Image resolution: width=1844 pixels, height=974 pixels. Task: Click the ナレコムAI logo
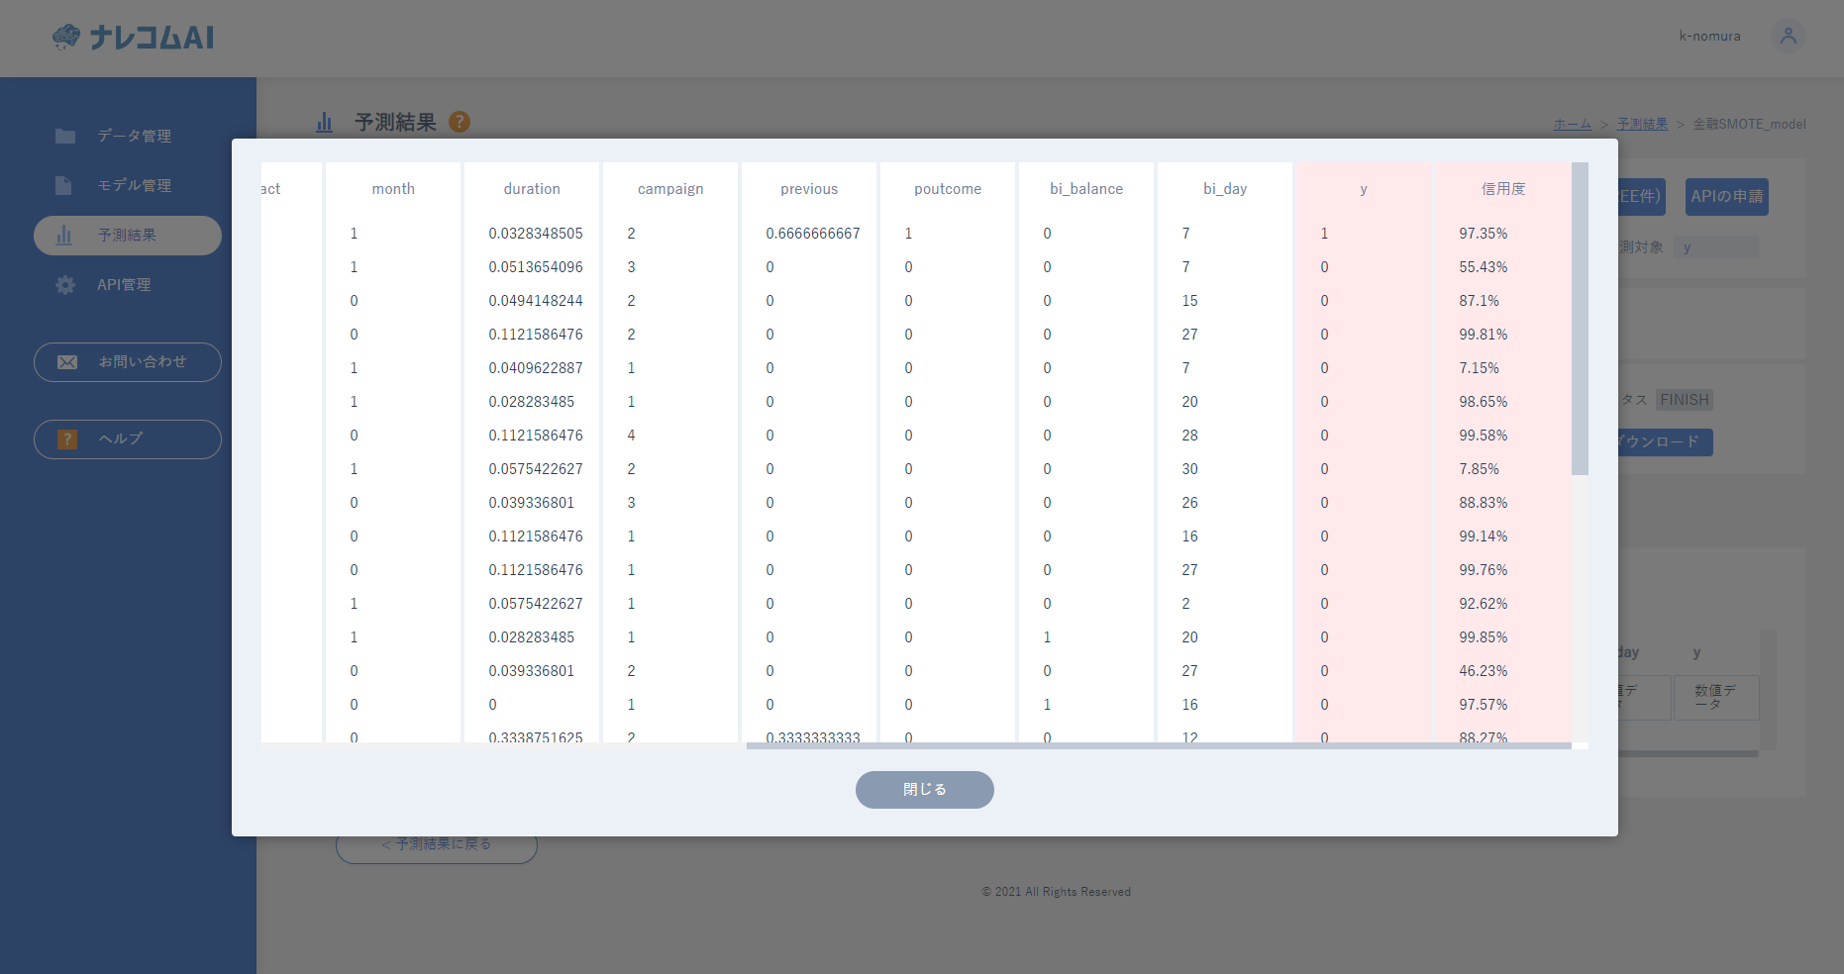133,38
